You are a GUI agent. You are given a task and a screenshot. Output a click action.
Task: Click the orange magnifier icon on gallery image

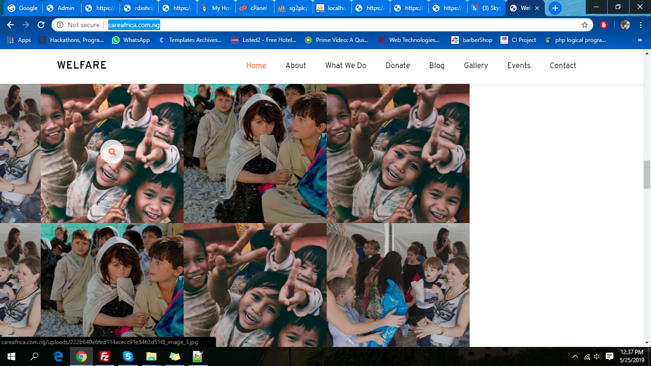click(x=112, y=152)
